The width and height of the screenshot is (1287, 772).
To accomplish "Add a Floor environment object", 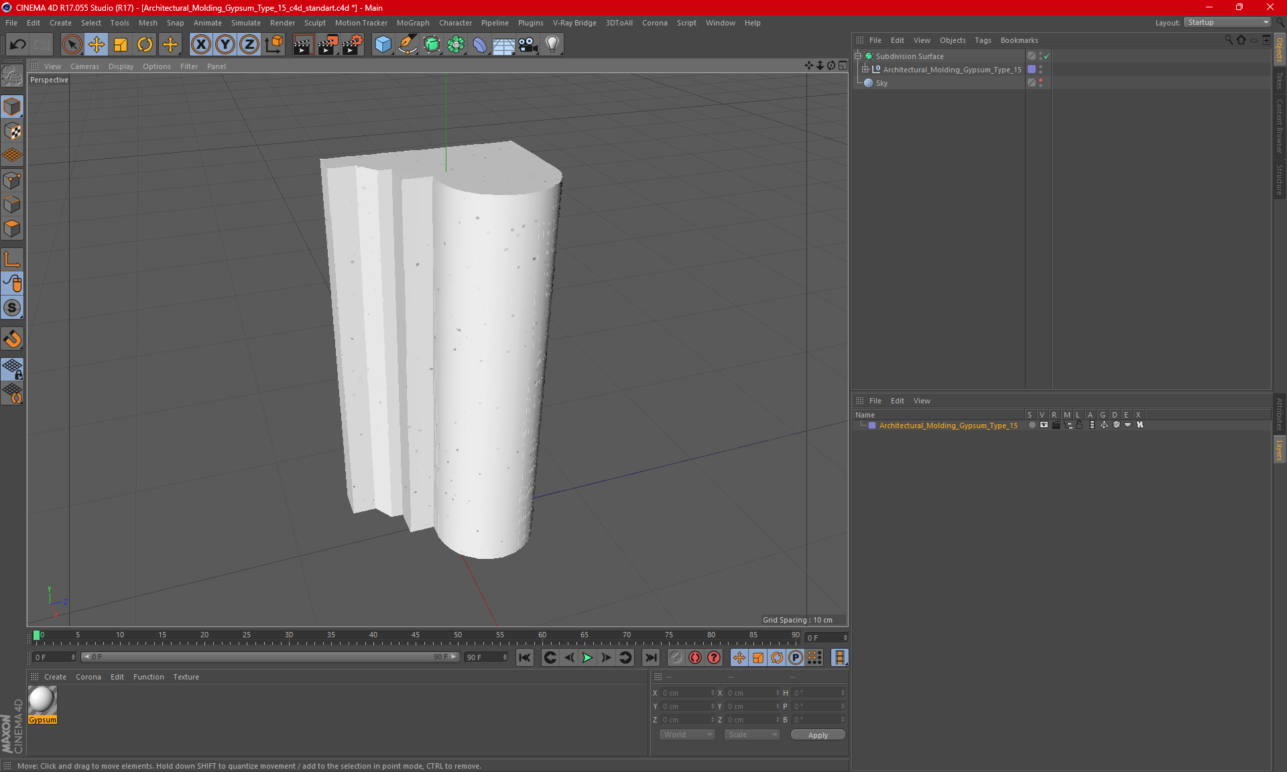I will (x=503, y=45).
